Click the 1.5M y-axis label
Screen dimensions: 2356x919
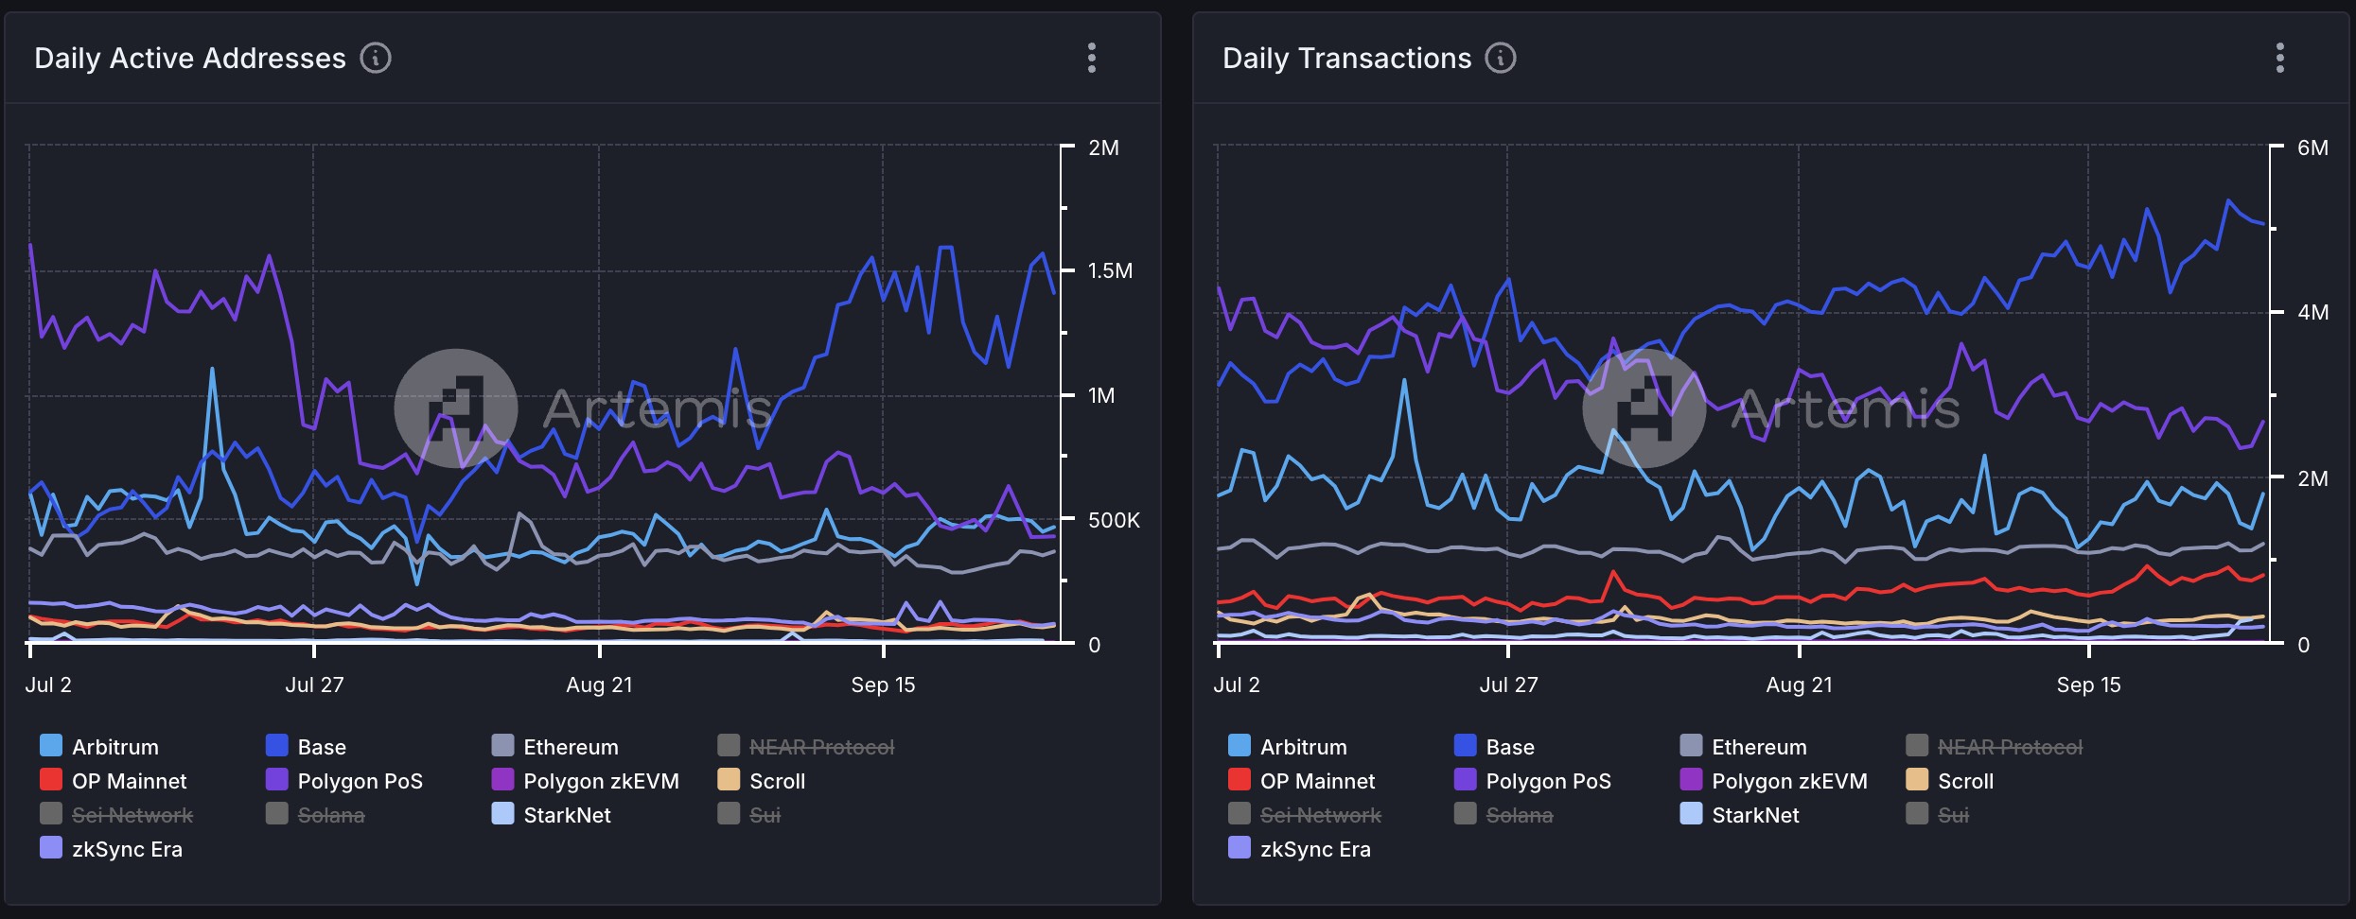1110,271
